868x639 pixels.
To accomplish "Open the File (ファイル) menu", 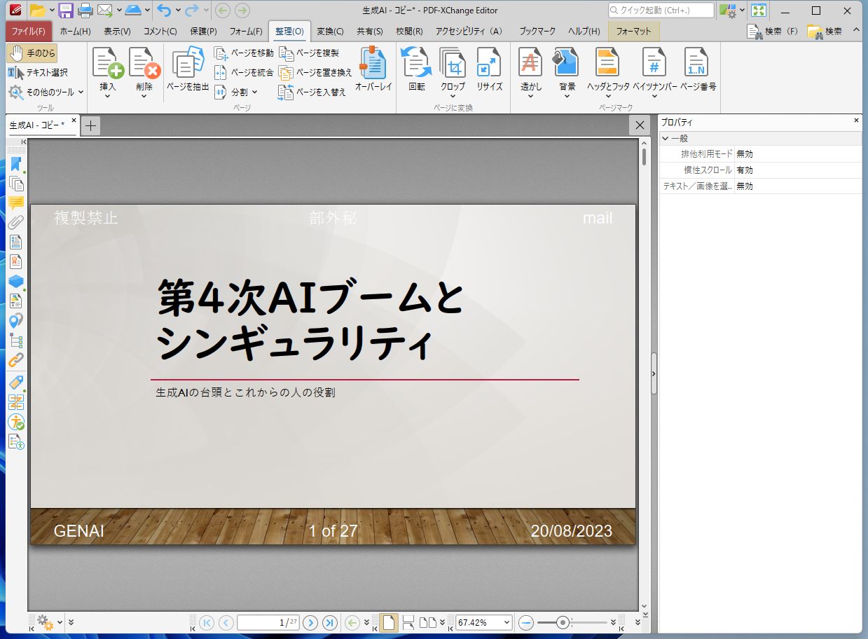I will tap(28, 32).
